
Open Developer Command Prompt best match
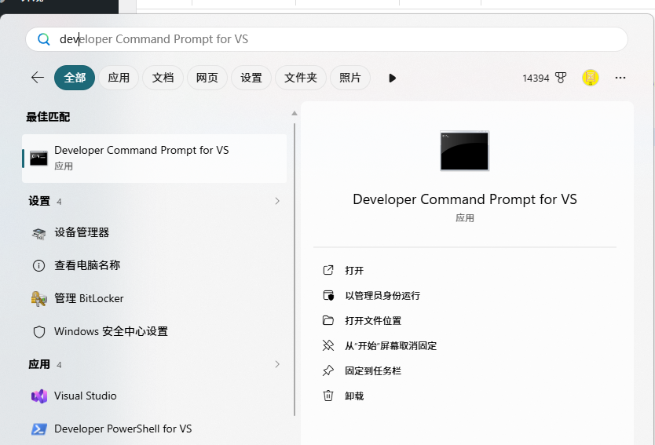pos(154,159)
